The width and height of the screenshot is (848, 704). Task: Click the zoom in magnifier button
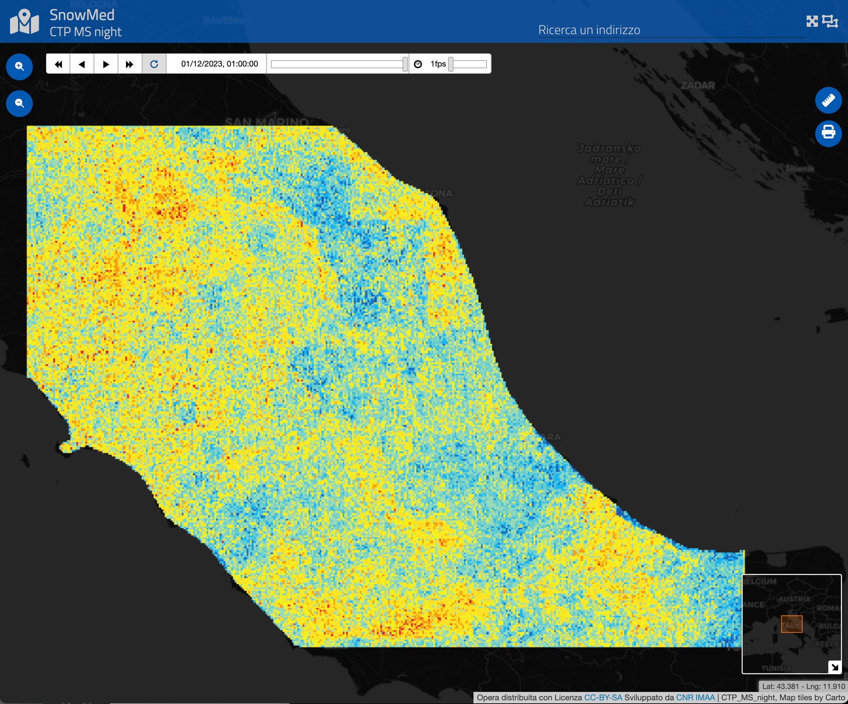(19, 67)
